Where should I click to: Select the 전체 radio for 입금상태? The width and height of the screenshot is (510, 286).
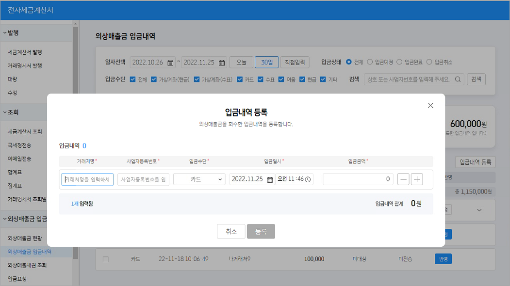(349, 62)
